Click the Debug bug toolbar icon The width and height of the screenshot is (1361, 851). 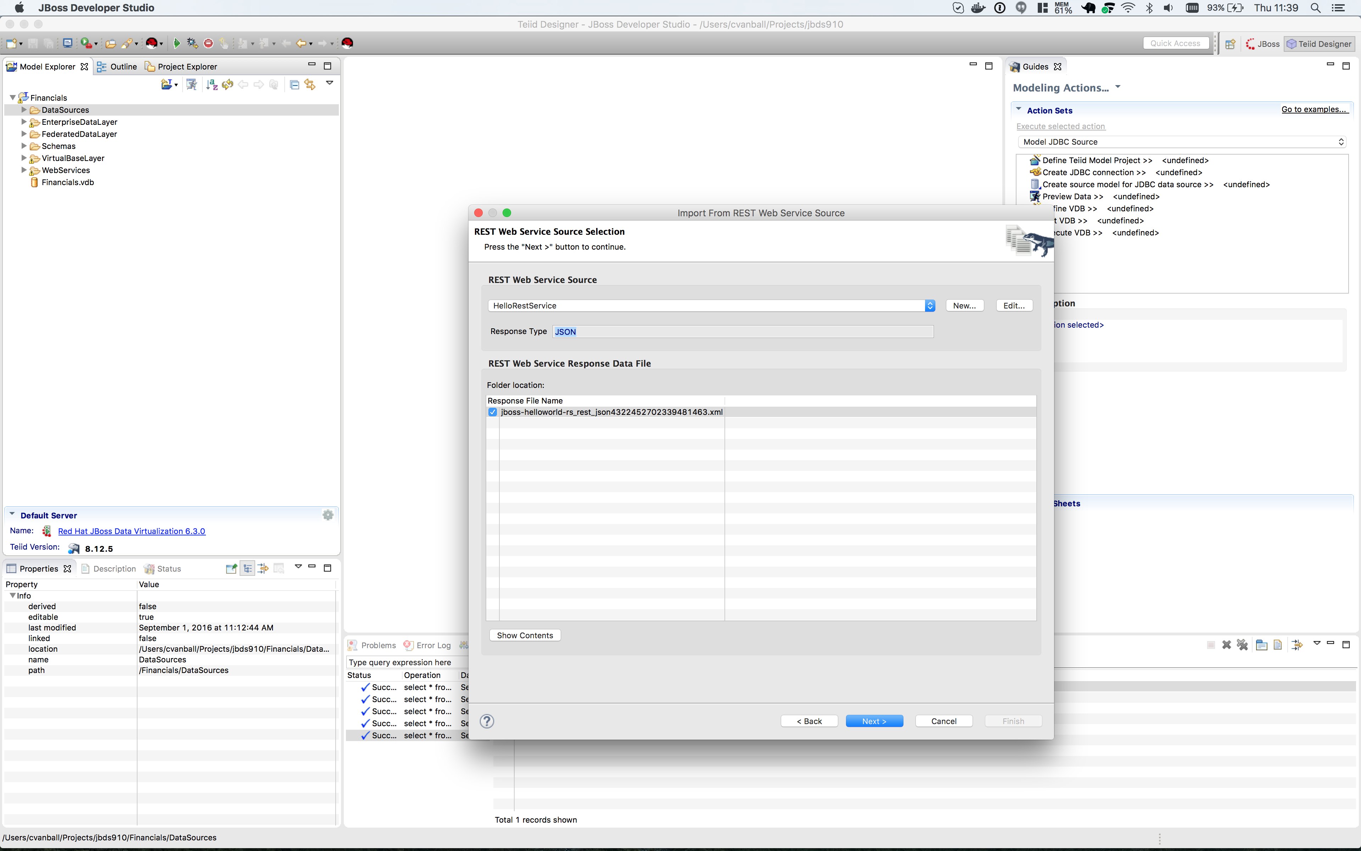point(192,43)
